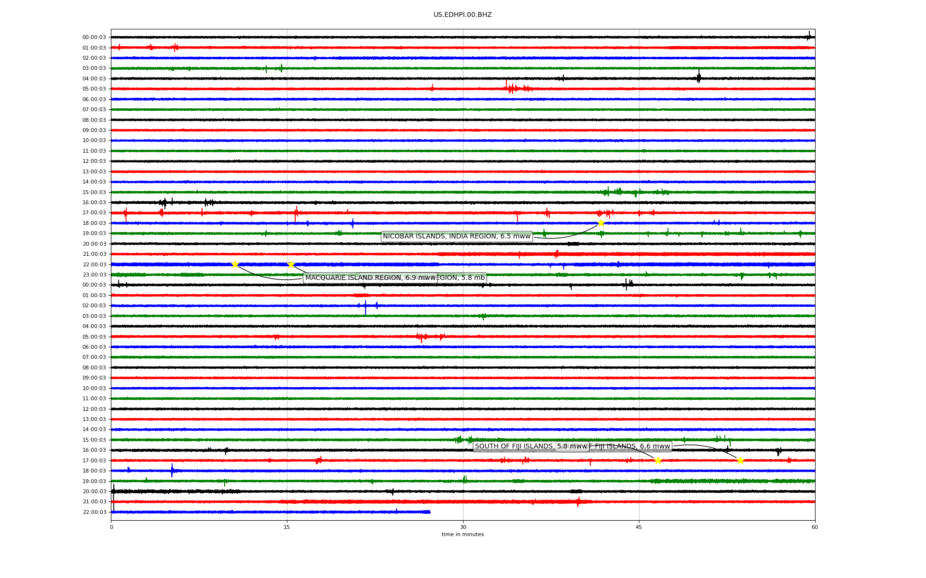The height and width of the screenshot is (578, 926).
Task: Click the star near 46 minutes on the red 17:00:03 trace
Action: click(658, 460)
